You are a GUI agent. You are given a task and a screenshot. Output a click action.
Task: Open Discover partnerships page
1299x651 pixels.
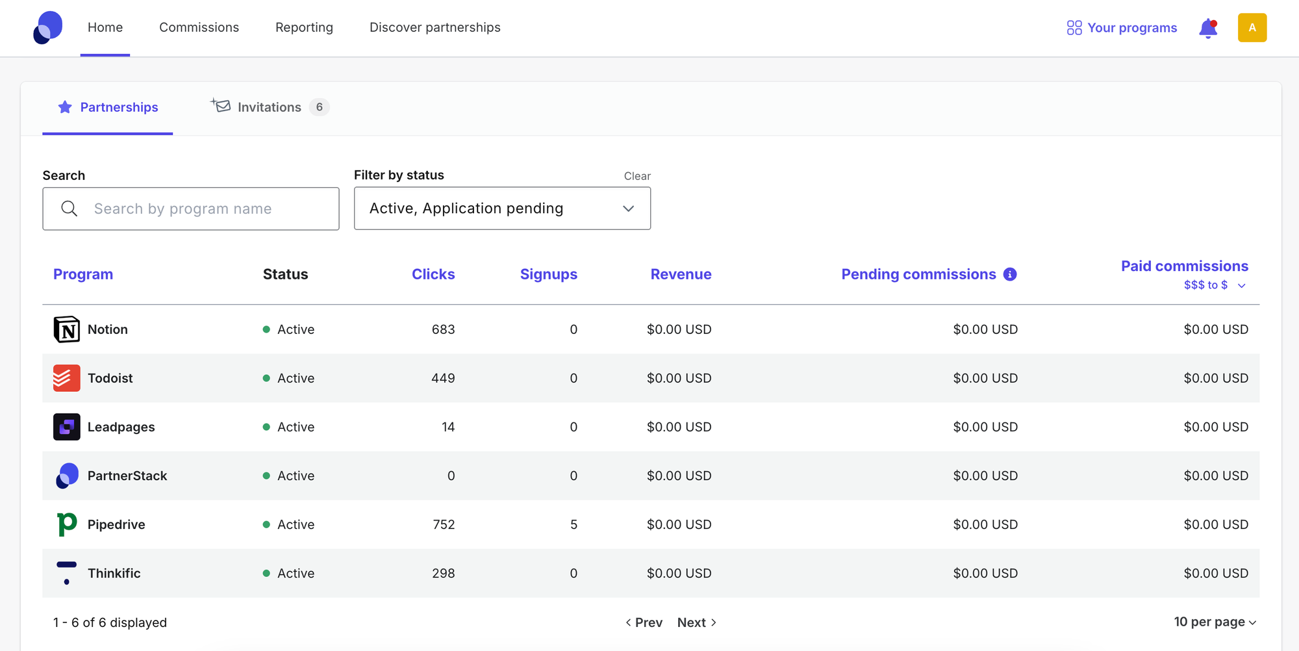coord(435,27)
